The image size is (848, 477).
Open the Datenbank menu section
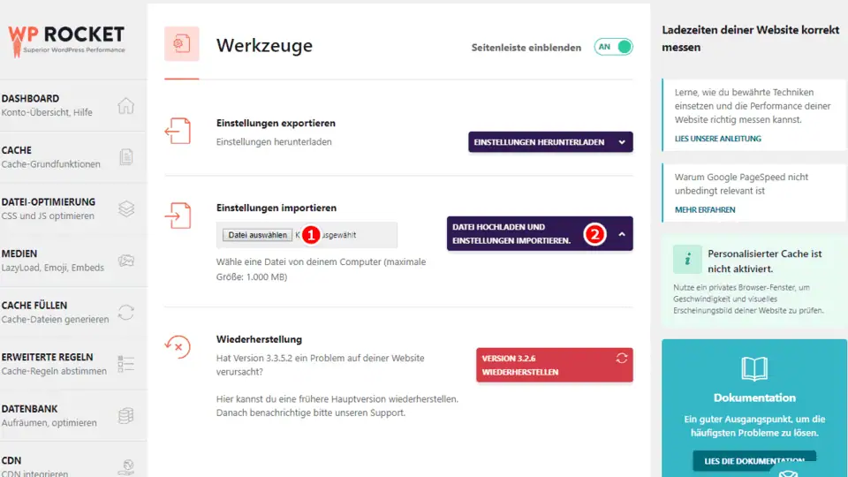click(73, 415)
